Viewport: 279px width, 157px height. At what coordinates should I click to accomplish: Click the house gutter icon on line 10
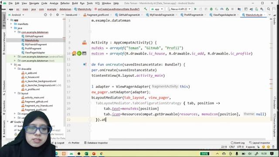coord(74,53)
